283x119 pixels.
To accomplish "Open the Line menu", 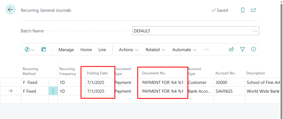I will coord(102,50).
